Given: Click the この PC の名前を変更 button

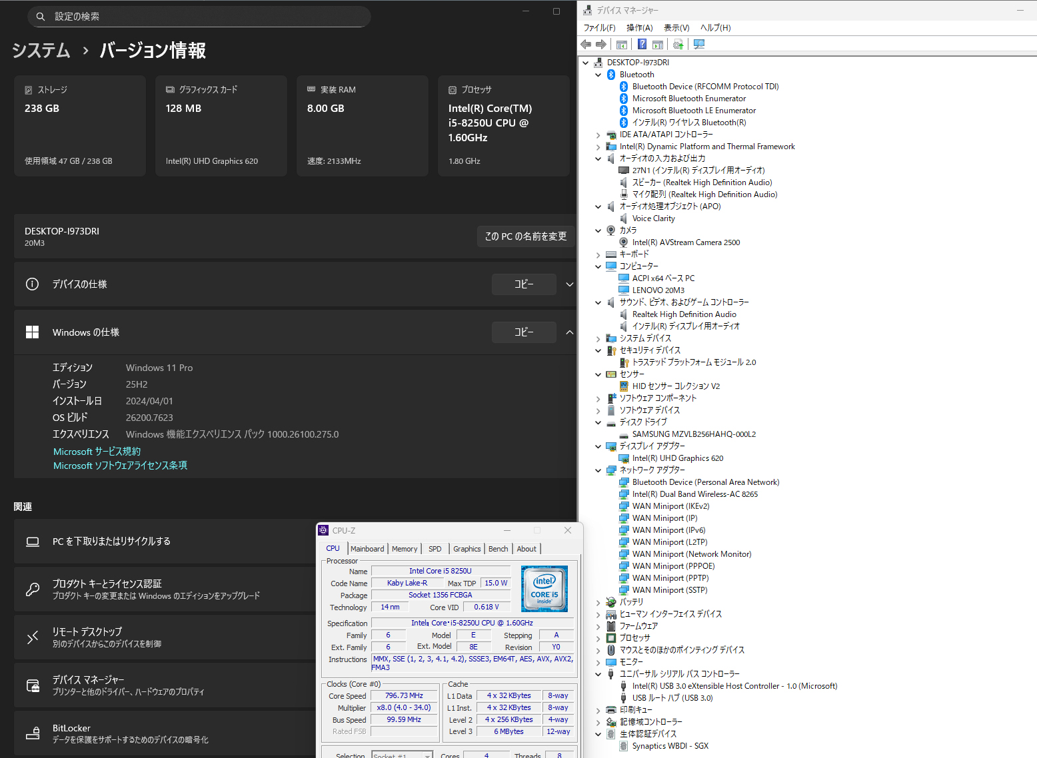Looking at the screenshot, I should (525, 236).
